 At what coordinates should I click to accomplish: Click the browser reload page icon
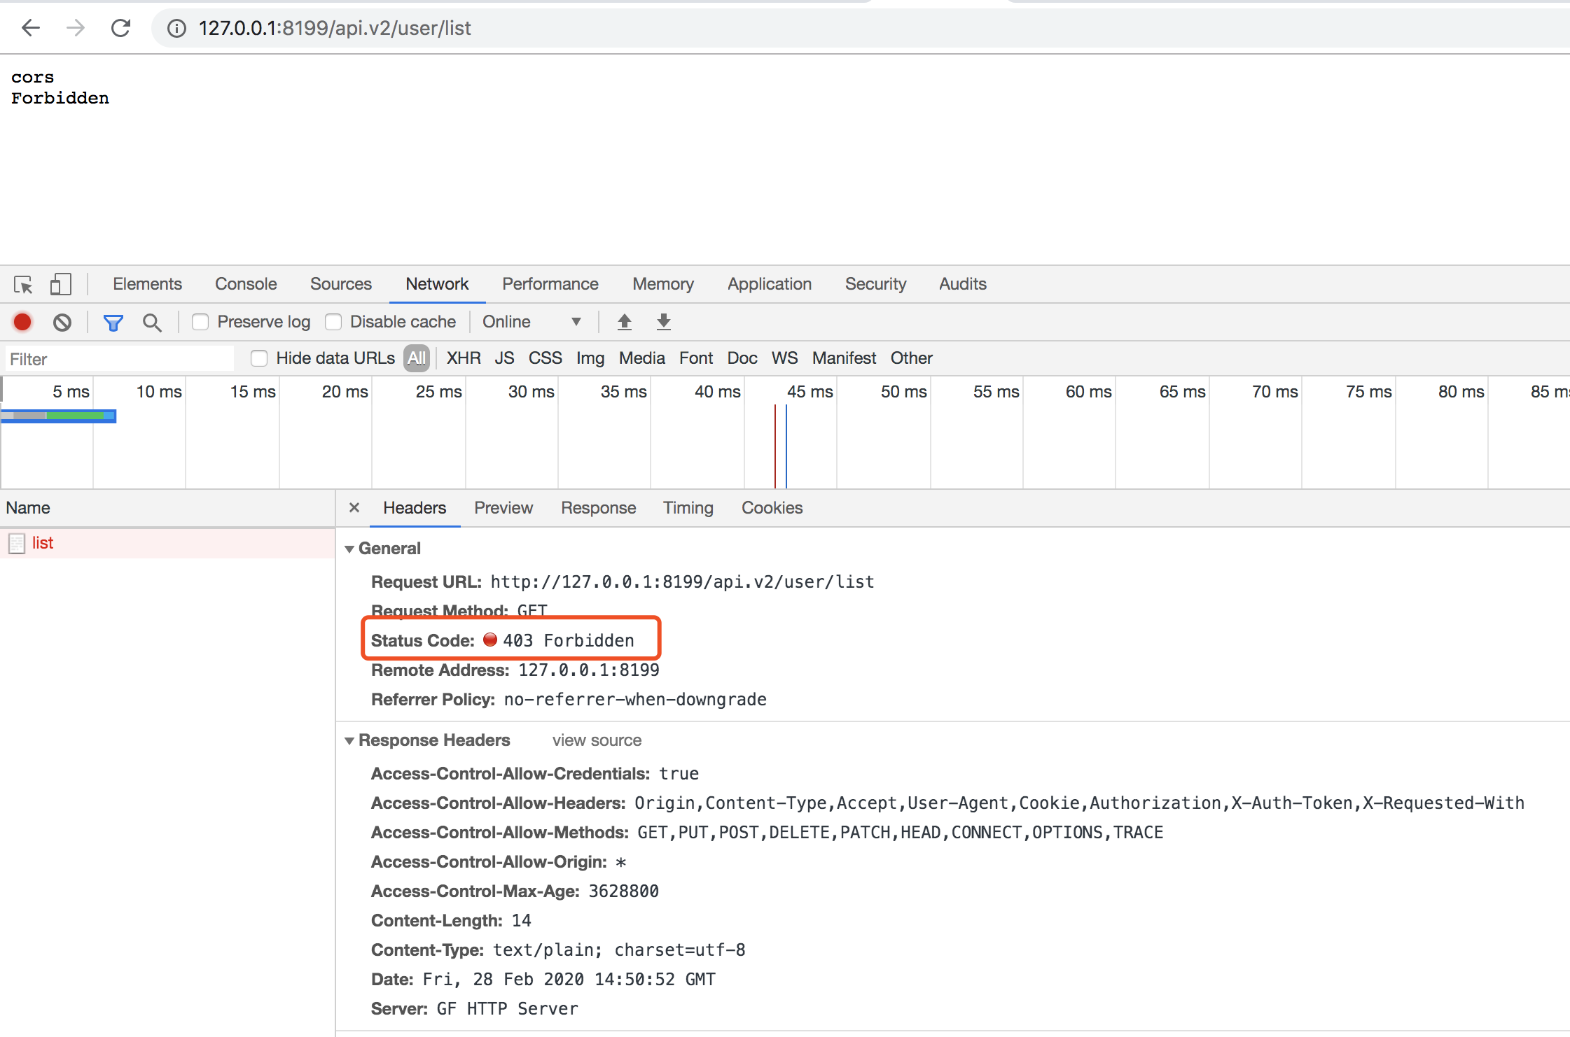[121, 28]
